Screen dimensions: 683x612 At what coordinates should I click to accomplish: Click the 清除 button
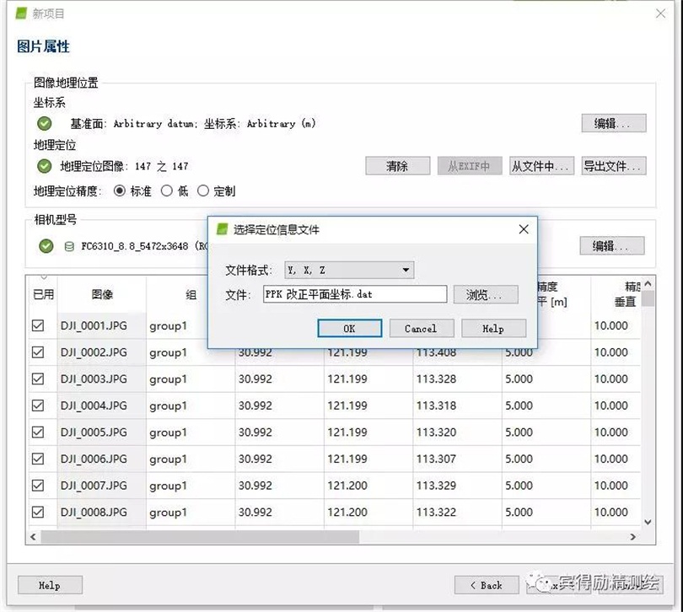[398, 166]
